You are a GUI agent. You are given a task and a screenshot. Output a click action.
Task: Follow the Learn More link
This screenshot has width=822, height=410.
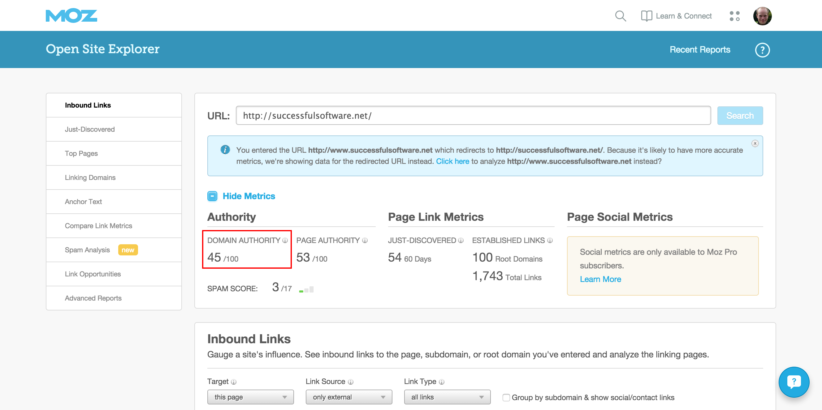tap(600, 279)
